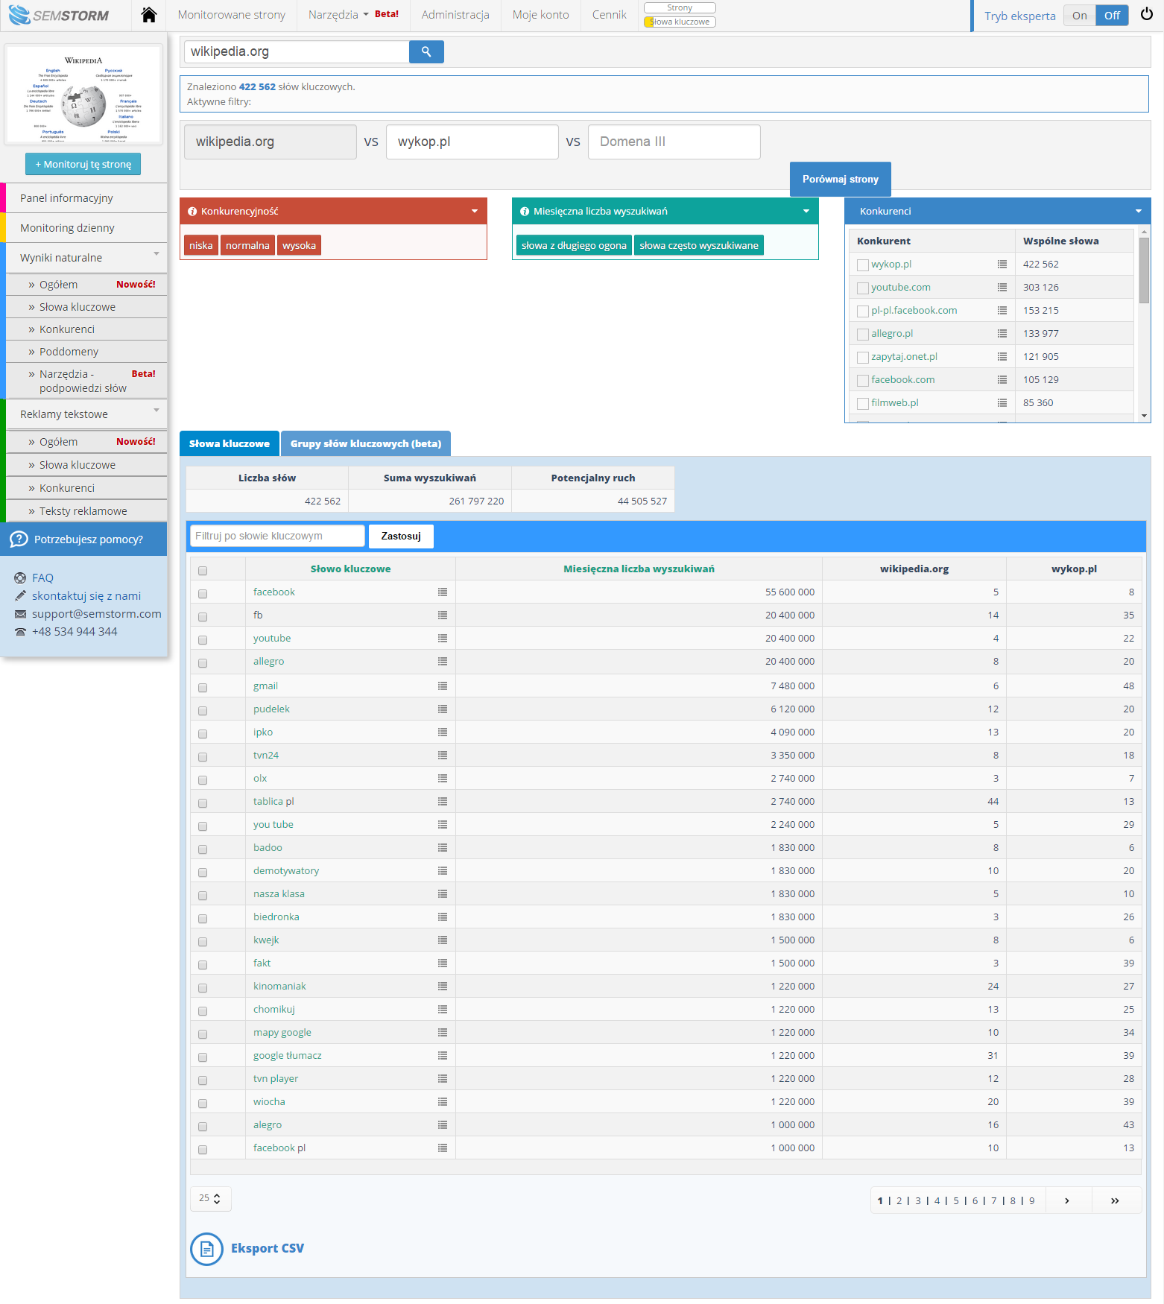This screenshot has width=1164, height=1304.
Task: Apply keyword filter with Zastosuj
Action: (401, 536)
